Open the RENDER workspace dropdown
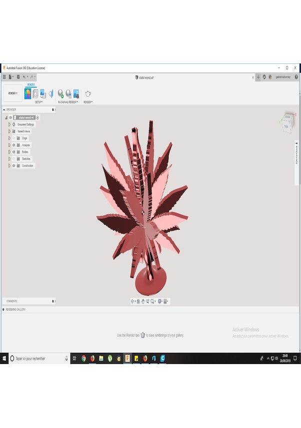This screenshot has height=428, width=301. 12,93
